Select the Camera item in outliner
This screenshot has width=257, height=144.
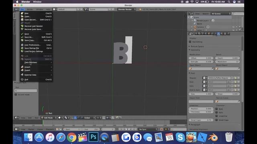pos(200,27)
